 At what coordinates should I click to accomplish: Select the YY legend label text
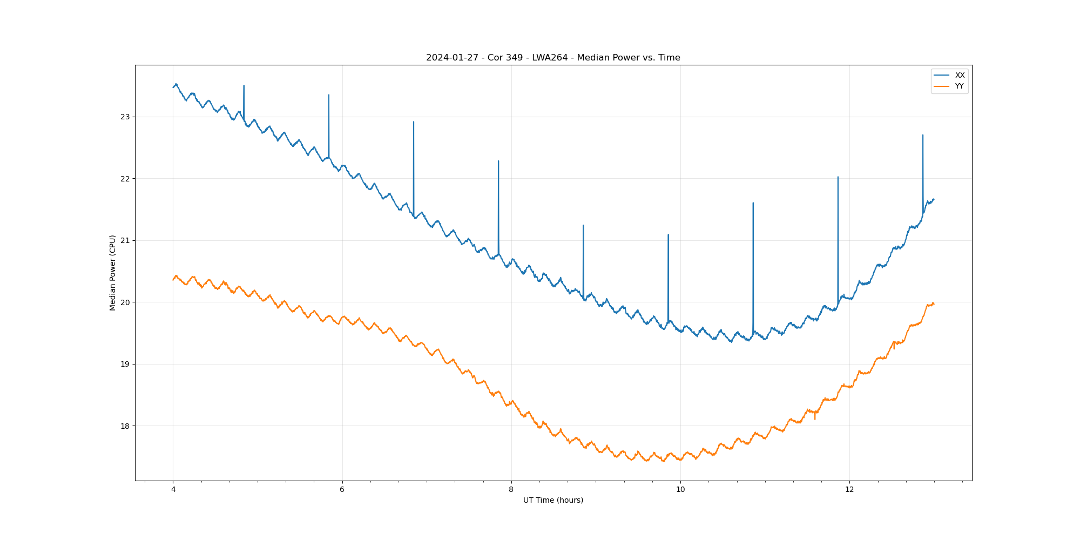[960, 86]
